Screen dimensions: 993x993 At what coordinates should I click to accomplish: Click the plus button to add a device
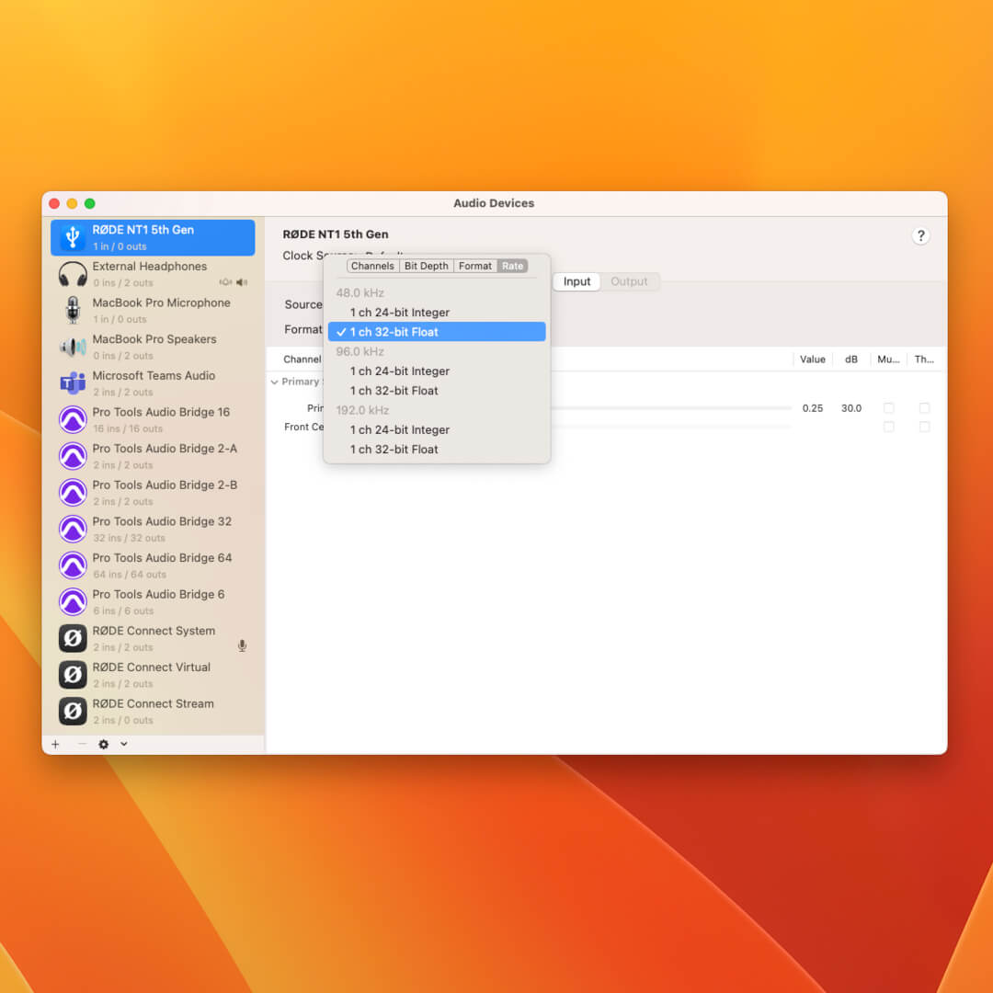(x=55, y=745)
